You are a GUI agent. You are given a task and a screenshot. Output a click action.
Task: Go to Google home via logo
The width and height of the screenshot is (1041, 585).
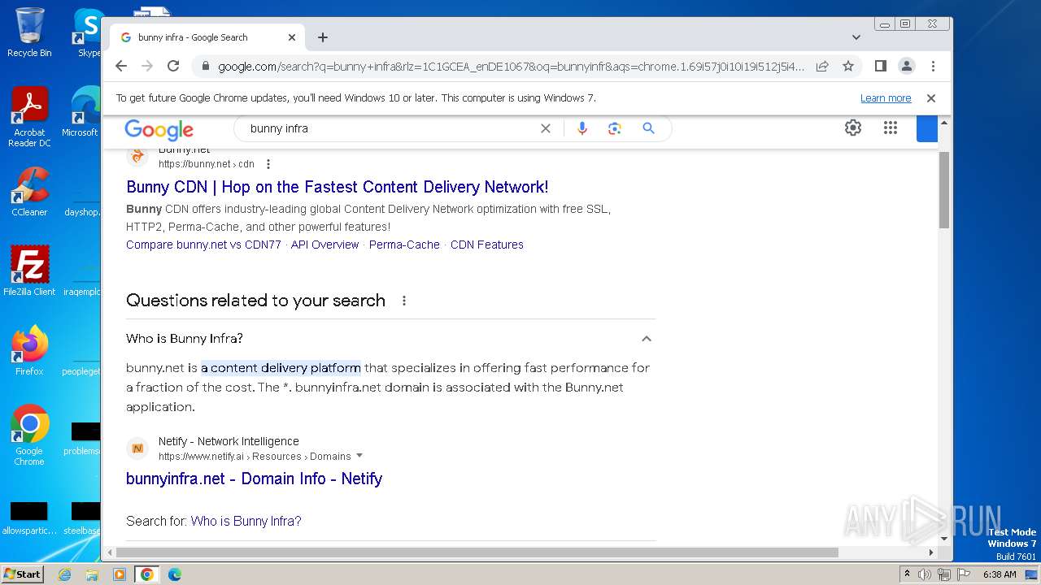[x=159, y=129]
